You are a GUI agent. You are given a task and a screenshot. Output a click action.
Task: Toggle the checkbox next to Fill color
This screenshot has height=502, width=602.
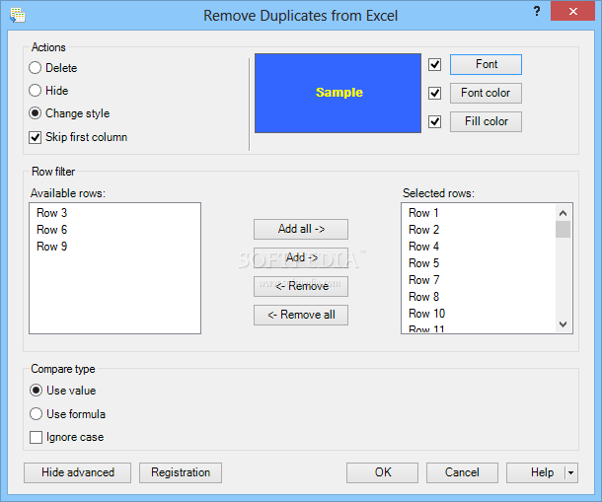(434, 121)
